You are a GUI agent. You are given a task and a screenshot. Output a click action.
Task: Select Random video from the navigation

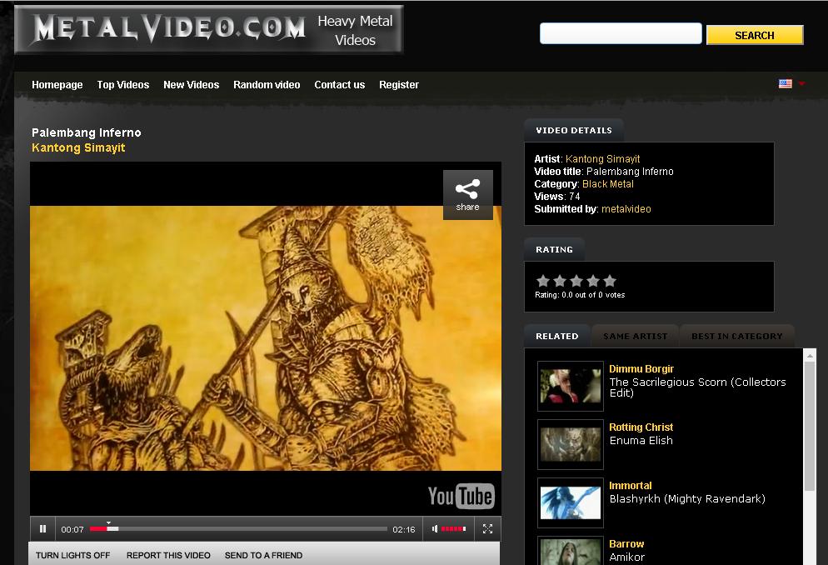(267, 84)
